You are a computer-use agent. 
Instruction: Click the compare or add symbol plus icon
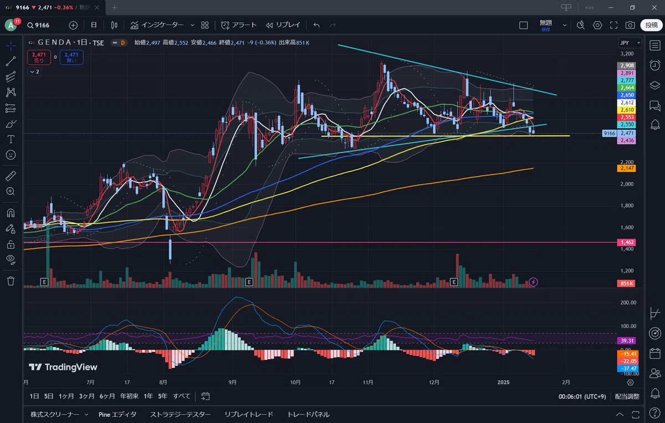click(x=73, y=25)
